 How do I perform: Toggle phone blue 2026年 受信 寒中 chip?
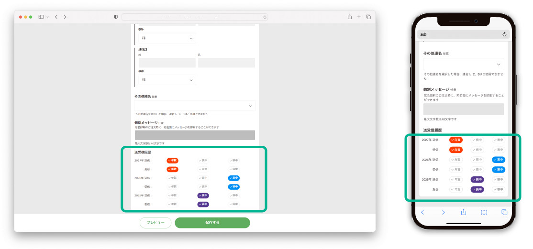tap(499, 170)
